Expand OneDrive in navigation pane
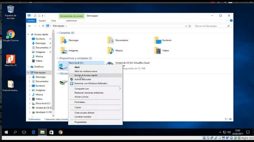254x142 pixels. pos(28,67)
